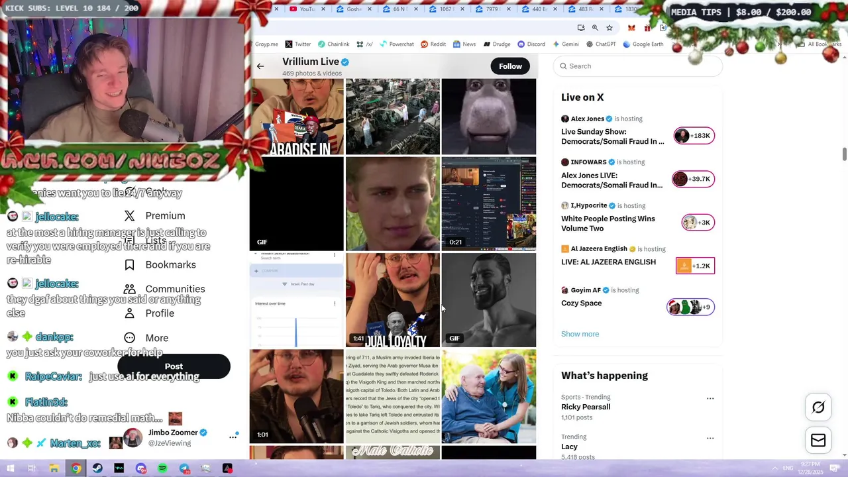
Task: Open the Groyp.me bookmark
Action: pyautogui.click(x=266, y=44)
